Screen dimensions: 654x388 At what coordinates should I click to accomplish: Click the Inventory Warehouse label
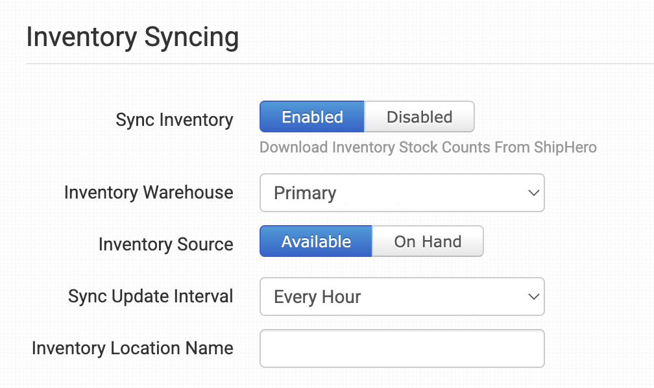(x=149, y=193)
